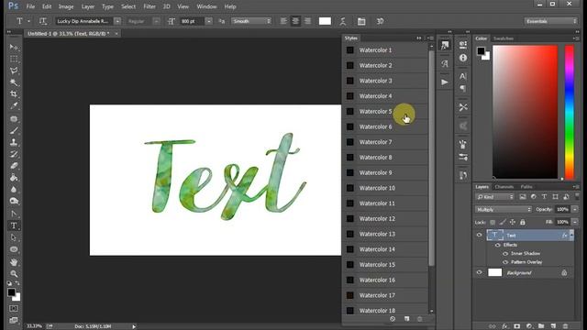Image resolution: width=587 pixels, height=330 pixels.
Task: Select the Eraser tool
Action: (x=14, y=166)
